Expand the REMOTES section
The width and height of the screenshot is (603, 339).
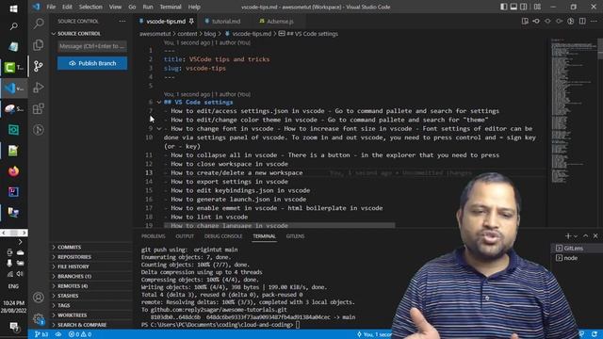click(x=91, y=286)
